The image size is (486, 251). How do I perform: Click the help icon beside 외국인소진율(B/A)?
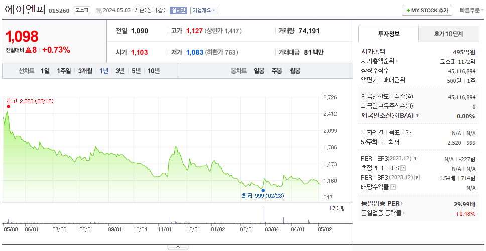pos(418,115)
